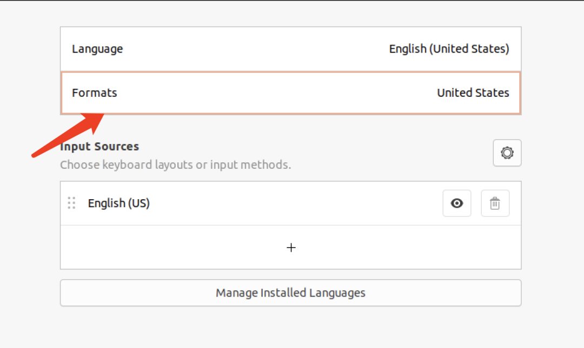Preview the English (US) keyboard layout
This screenshot has height=348, width=584.
[457, 203]
